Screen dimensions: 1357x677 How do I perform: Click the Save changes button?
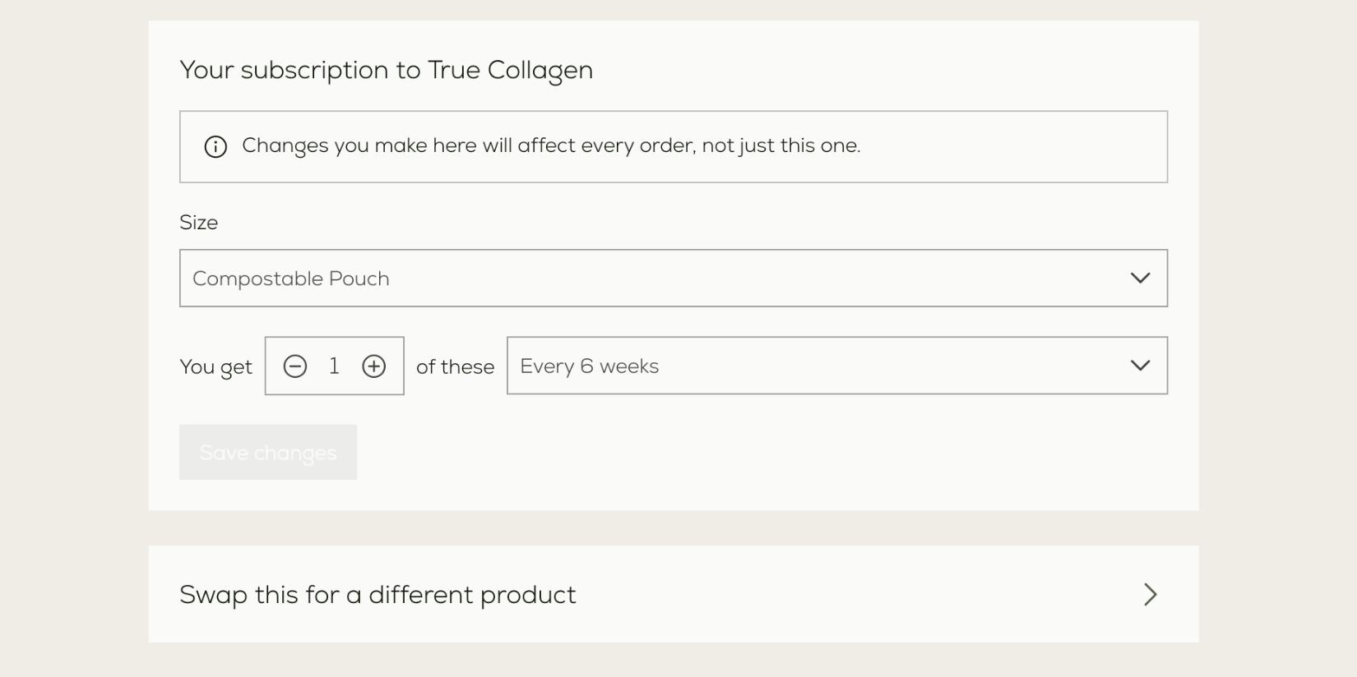click(268, 453)
